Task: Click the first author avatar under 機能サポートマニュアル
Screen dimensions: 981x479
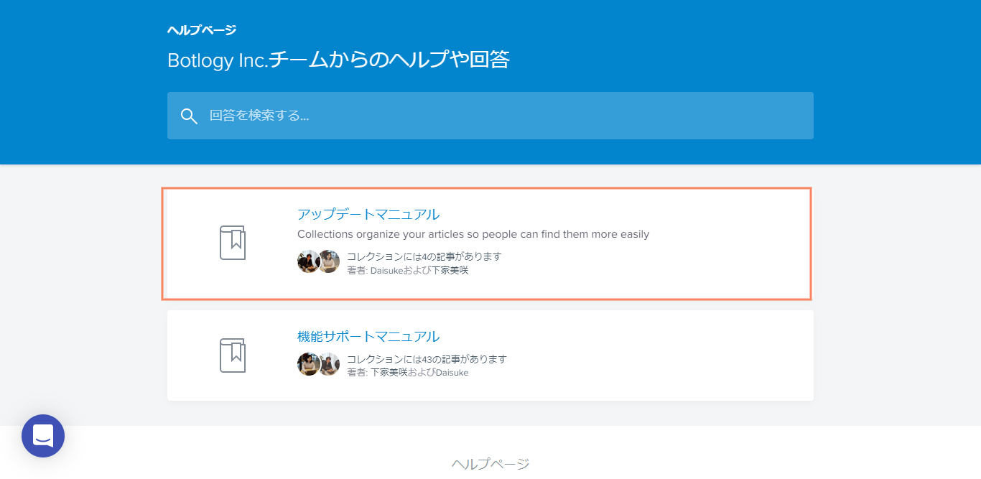Action: click(x=309, y=364)
